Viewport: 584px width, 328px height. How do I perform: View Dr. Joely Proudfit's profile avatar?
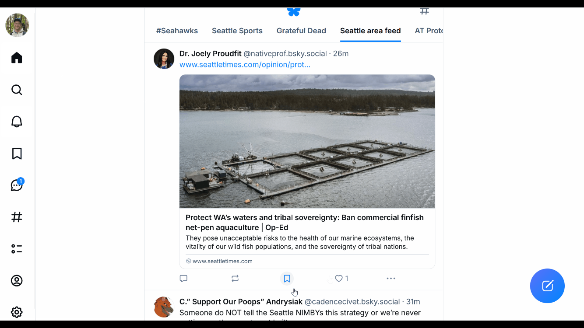[164, 59]
